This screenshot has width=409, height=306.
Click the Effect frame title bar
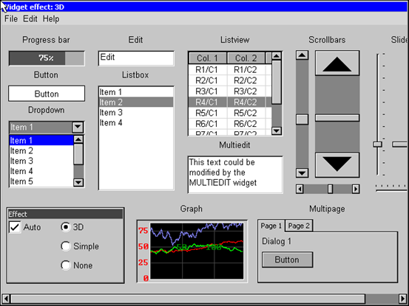(x=66, y=214)
